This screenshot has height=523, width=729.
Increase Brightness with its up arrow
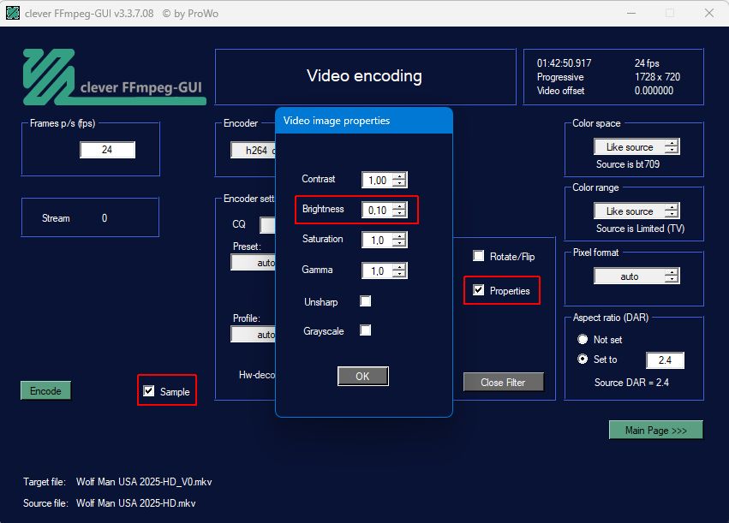click(399, 206)
